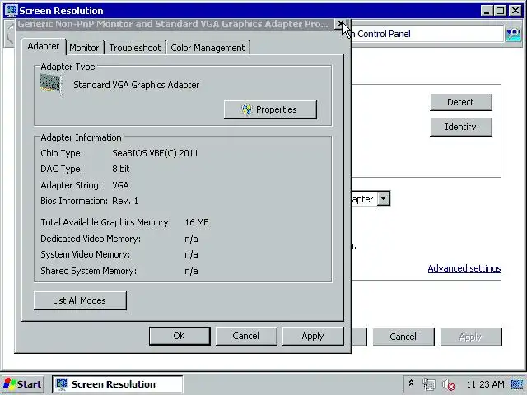The width and height of the screenshot is (527, 395).
Task: Click the Adapter String VGA value
Action: tap(120, 185)
